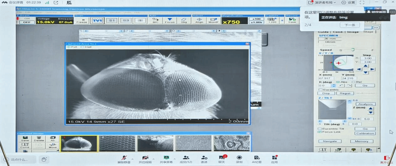Click the Calibration button
This screenshot has height=166, width=396.
(365, 133)
